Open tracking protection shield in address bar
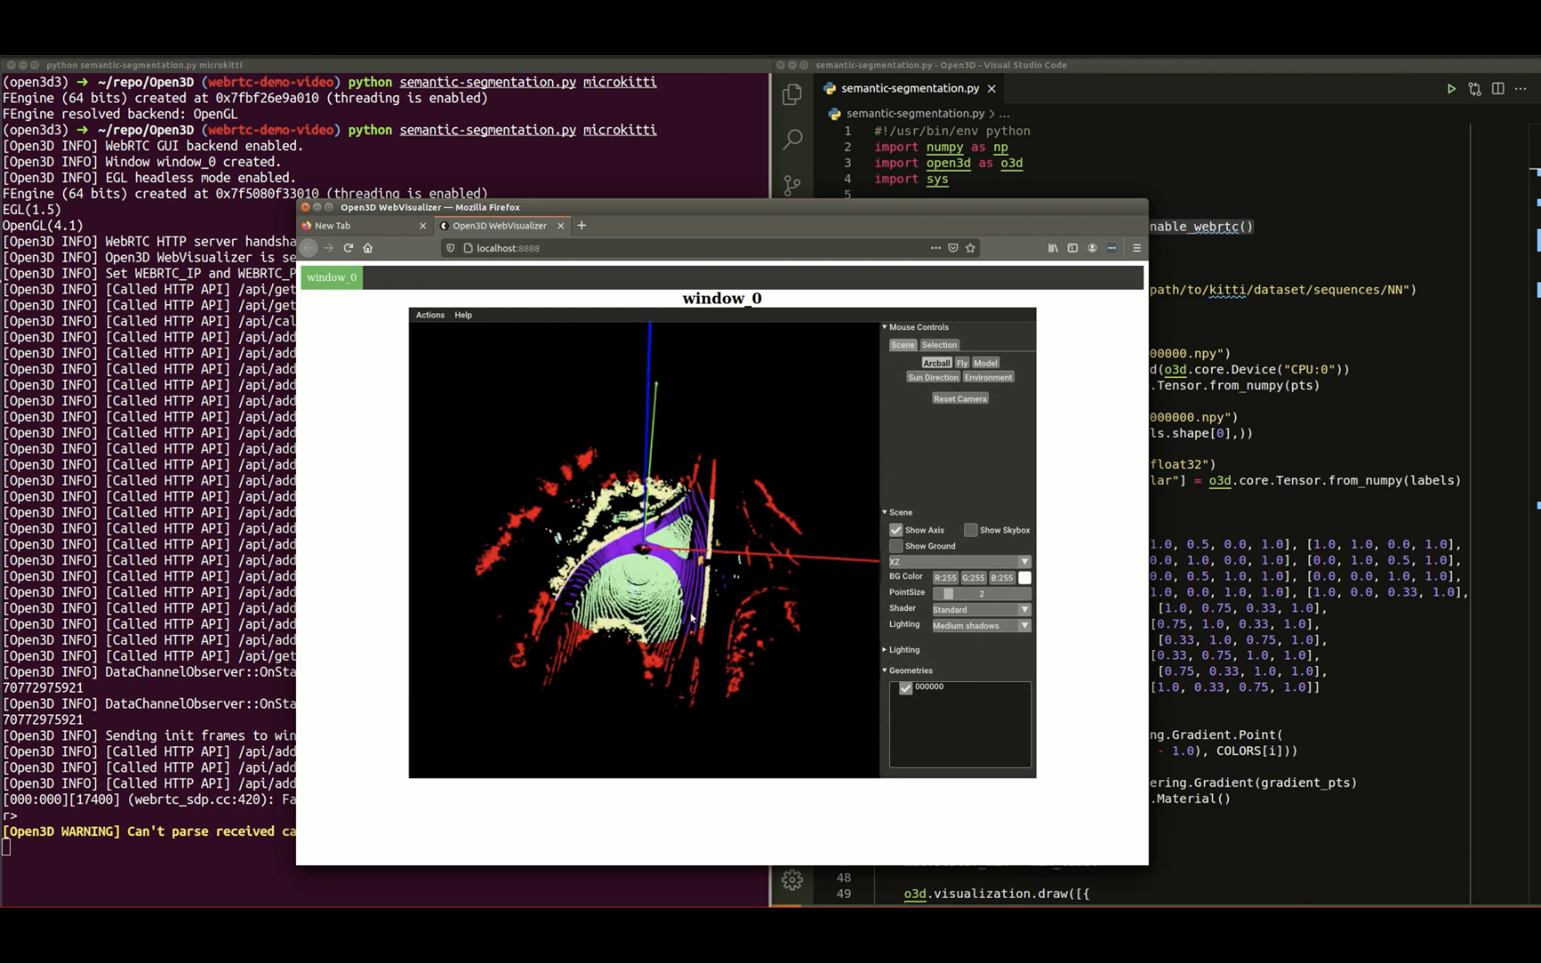The width and height of the screenshot is (1541, 963). [x=450, y=248]
